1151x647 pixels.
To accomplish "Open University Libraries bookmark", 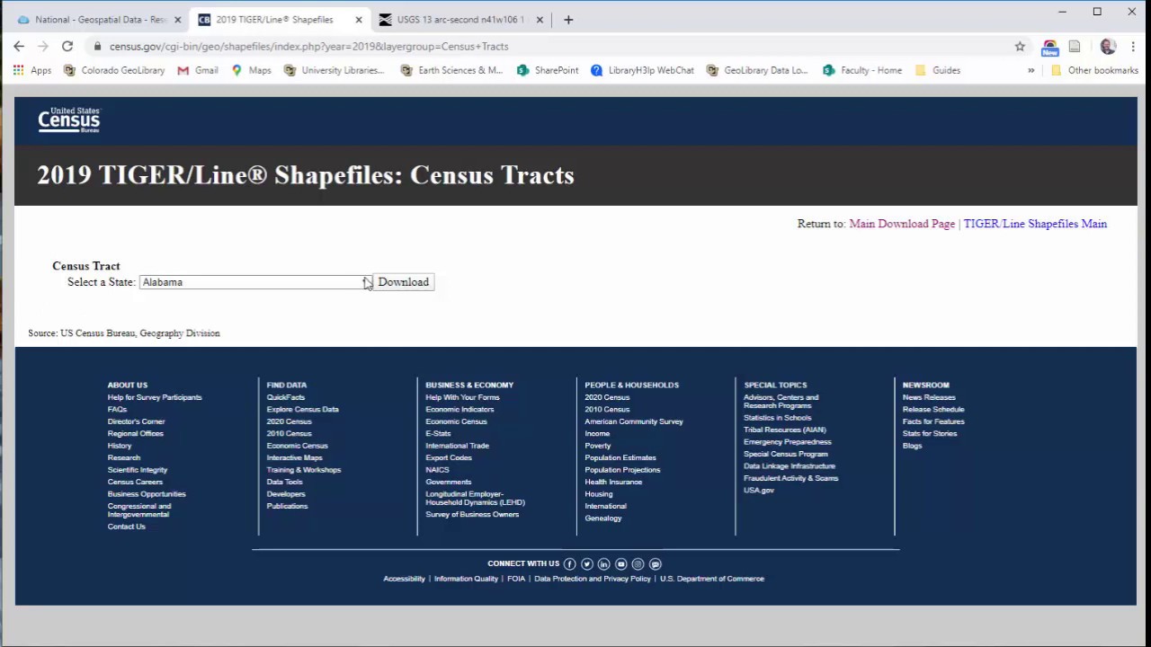I will tap(334, 70).
